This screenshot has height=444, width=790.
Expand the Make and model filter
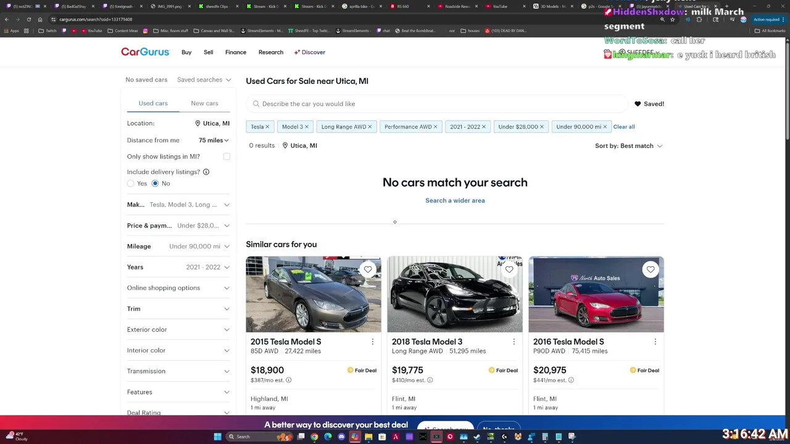tap(178, 205)
